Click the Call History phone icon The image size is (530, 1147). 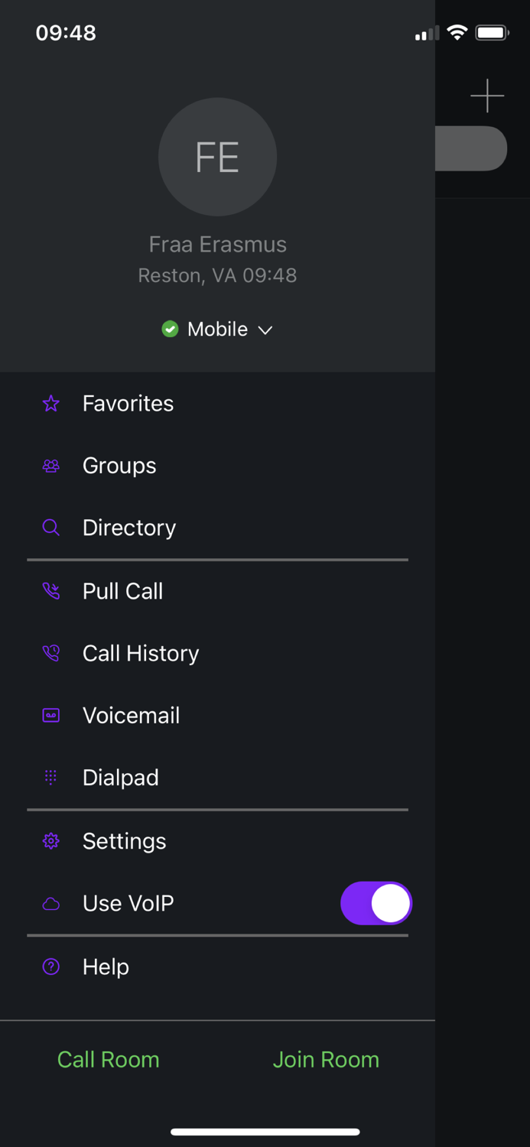coord(51,653)
